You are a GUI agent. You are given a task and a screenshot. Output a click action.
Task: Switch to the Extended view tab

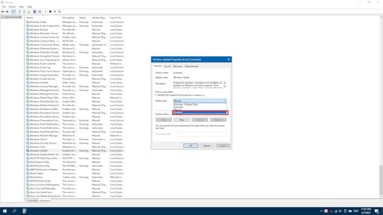coord(32,201)
